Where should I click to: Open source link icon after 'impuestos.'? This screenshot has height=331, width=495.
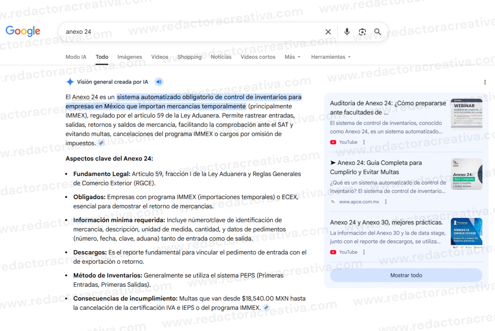[101, 143]
